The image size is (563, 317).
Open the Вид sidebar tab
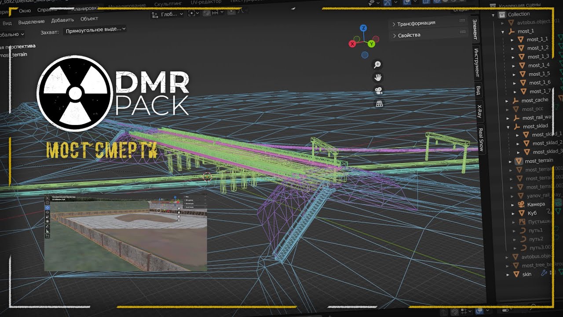(x=478, y=91)
